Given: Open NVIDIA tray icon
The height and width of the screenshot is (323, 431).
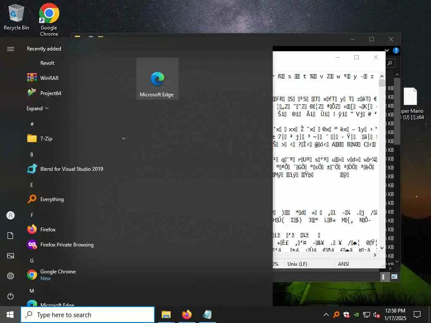Looking at the screenshot, I should click(356, 315).
